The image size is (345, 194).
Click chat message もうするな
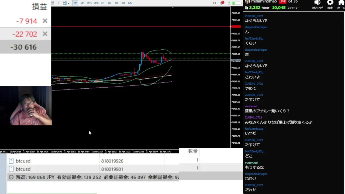pyautogui.click(x=254, y=167)
